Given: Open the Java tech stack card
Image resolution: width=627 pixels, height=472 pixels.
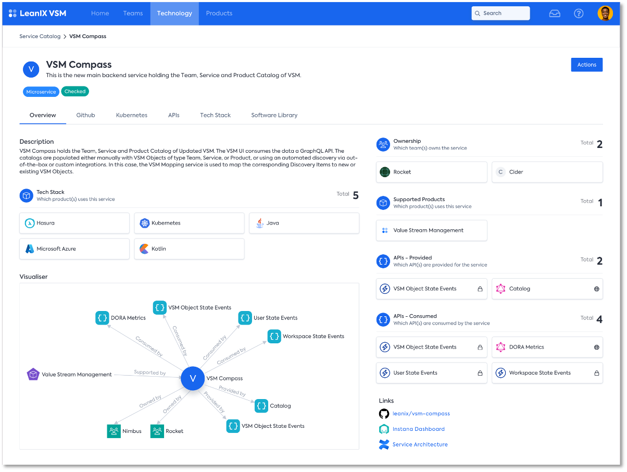Looking at the screenshot, I should [304, 223].
